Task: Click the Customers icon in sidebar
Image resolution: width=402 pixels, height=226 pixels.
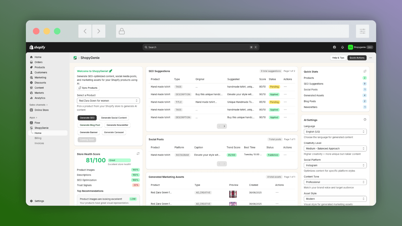Action: 31,72
